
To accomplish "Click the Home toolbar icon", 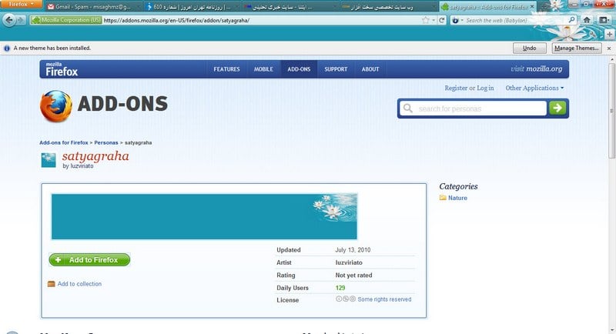I will (x=587, y=20).
